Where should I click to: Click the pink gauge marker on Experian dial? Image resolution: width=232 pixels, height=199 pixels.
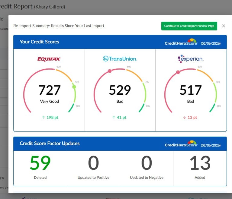pyautogui.click(x=178, y=72)
